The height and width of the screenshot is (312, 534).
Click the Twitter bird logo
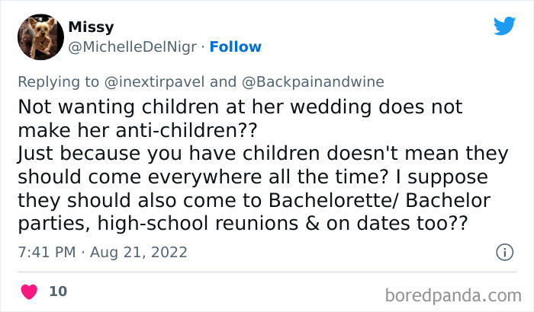click(504, 26)
